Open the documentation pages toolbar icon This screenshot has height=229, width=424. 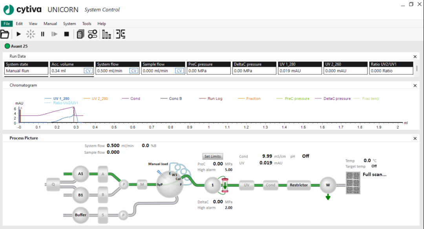pyautogui.click(x=80, y=34)
